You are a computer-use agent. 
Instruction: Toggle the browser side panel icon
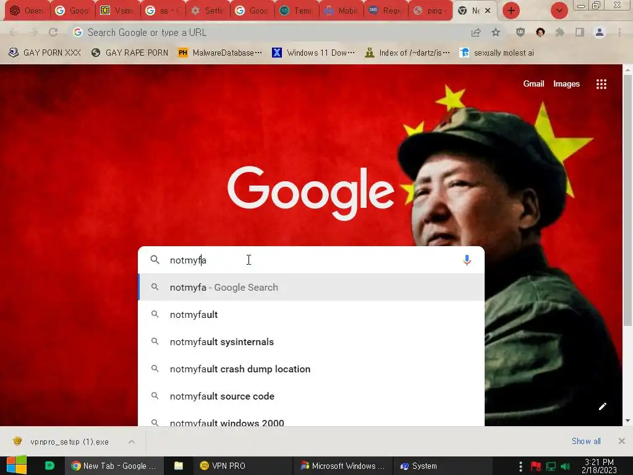coord(580,33)
